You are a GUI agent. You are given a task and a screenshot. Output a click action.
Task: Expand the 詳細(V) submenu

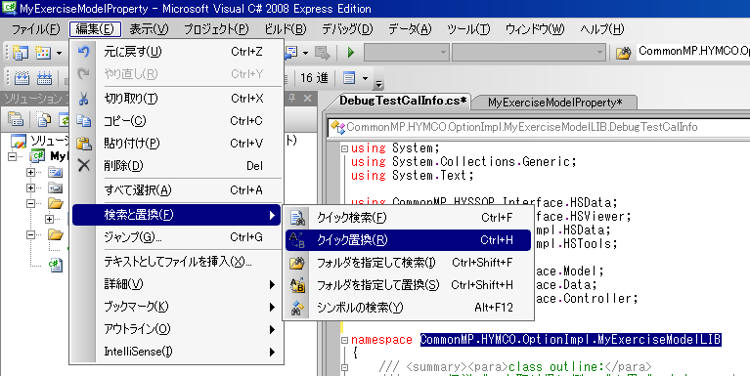[x=177, y=284]
